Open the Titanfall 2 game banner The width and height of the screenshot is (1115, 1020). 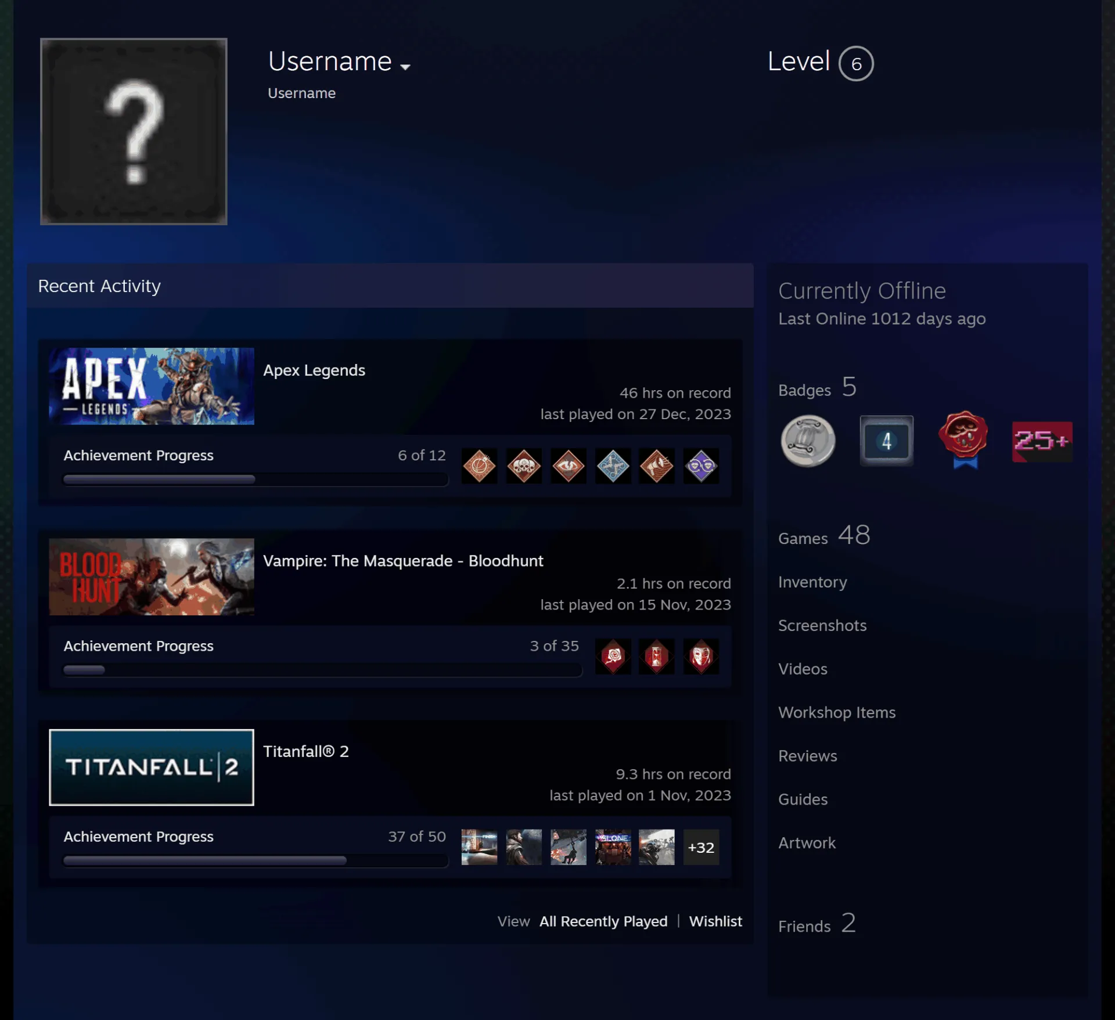[x=152, y=767]
